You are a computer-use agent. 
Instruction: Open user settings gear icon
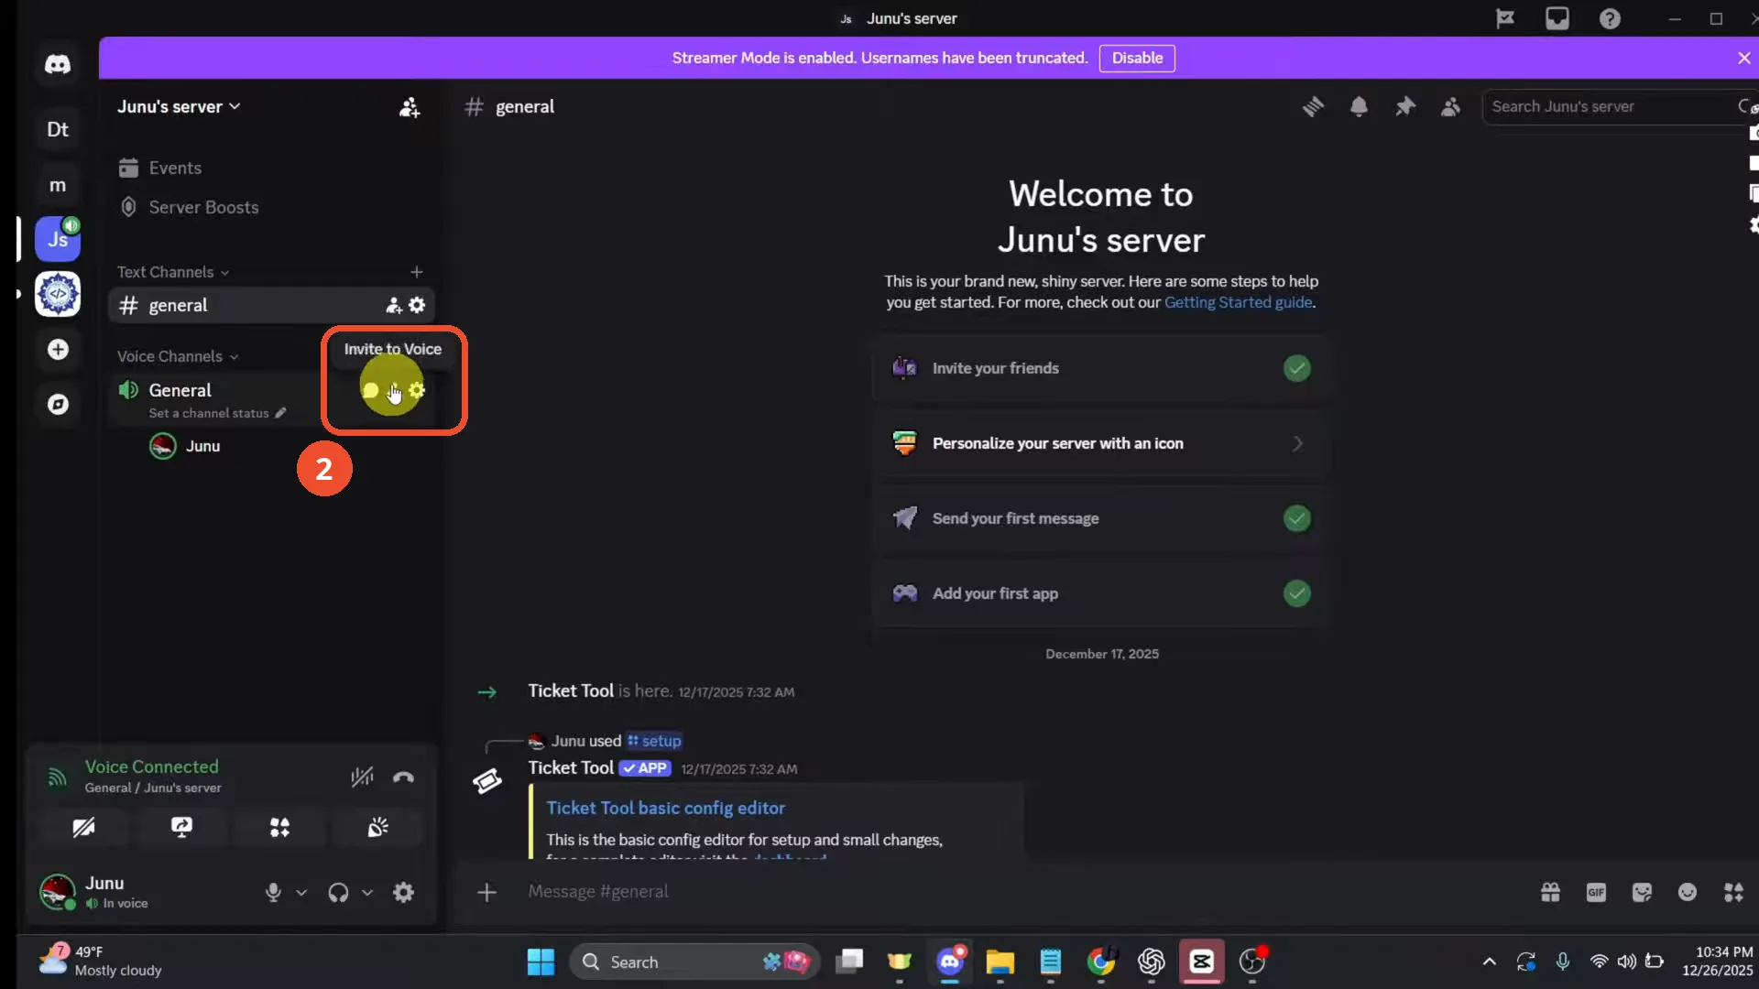(x=403, y=893)
